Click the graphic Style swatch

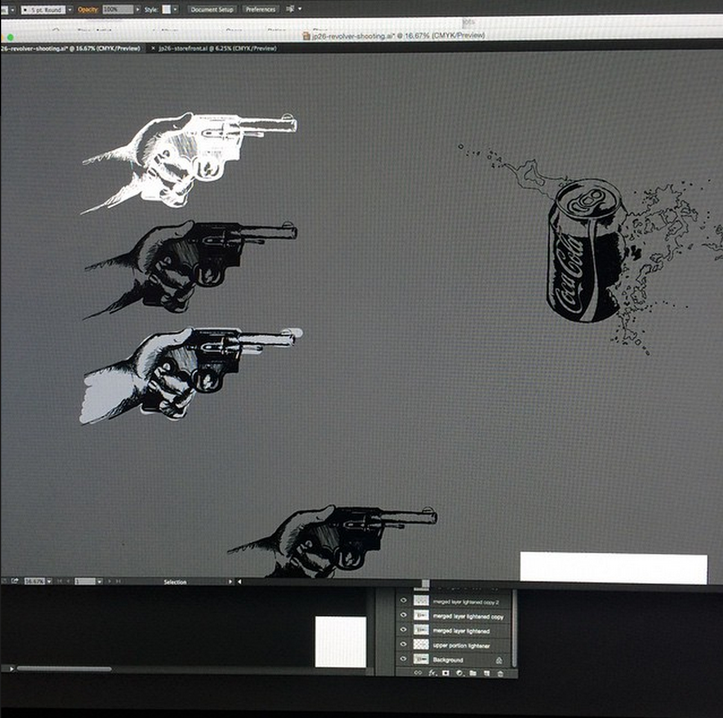point(166,10)
